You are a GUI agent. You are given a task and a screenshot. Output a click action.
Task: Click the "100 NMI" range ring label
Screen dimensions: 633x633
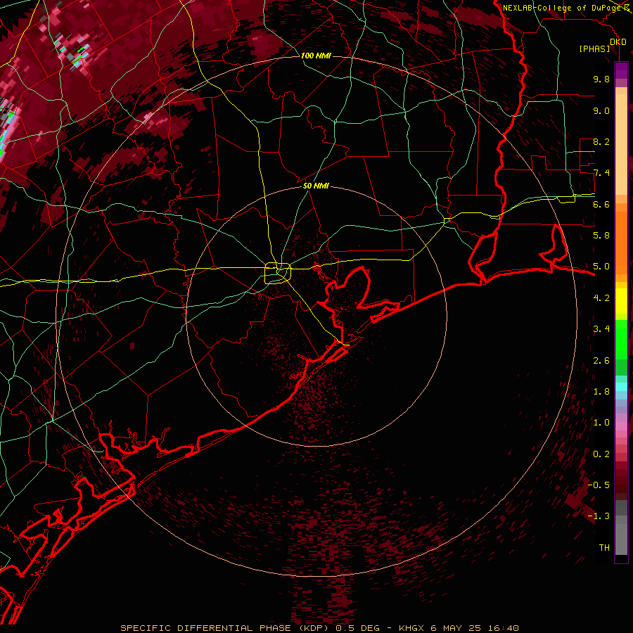pyautogui.click(x=316, y=56)
